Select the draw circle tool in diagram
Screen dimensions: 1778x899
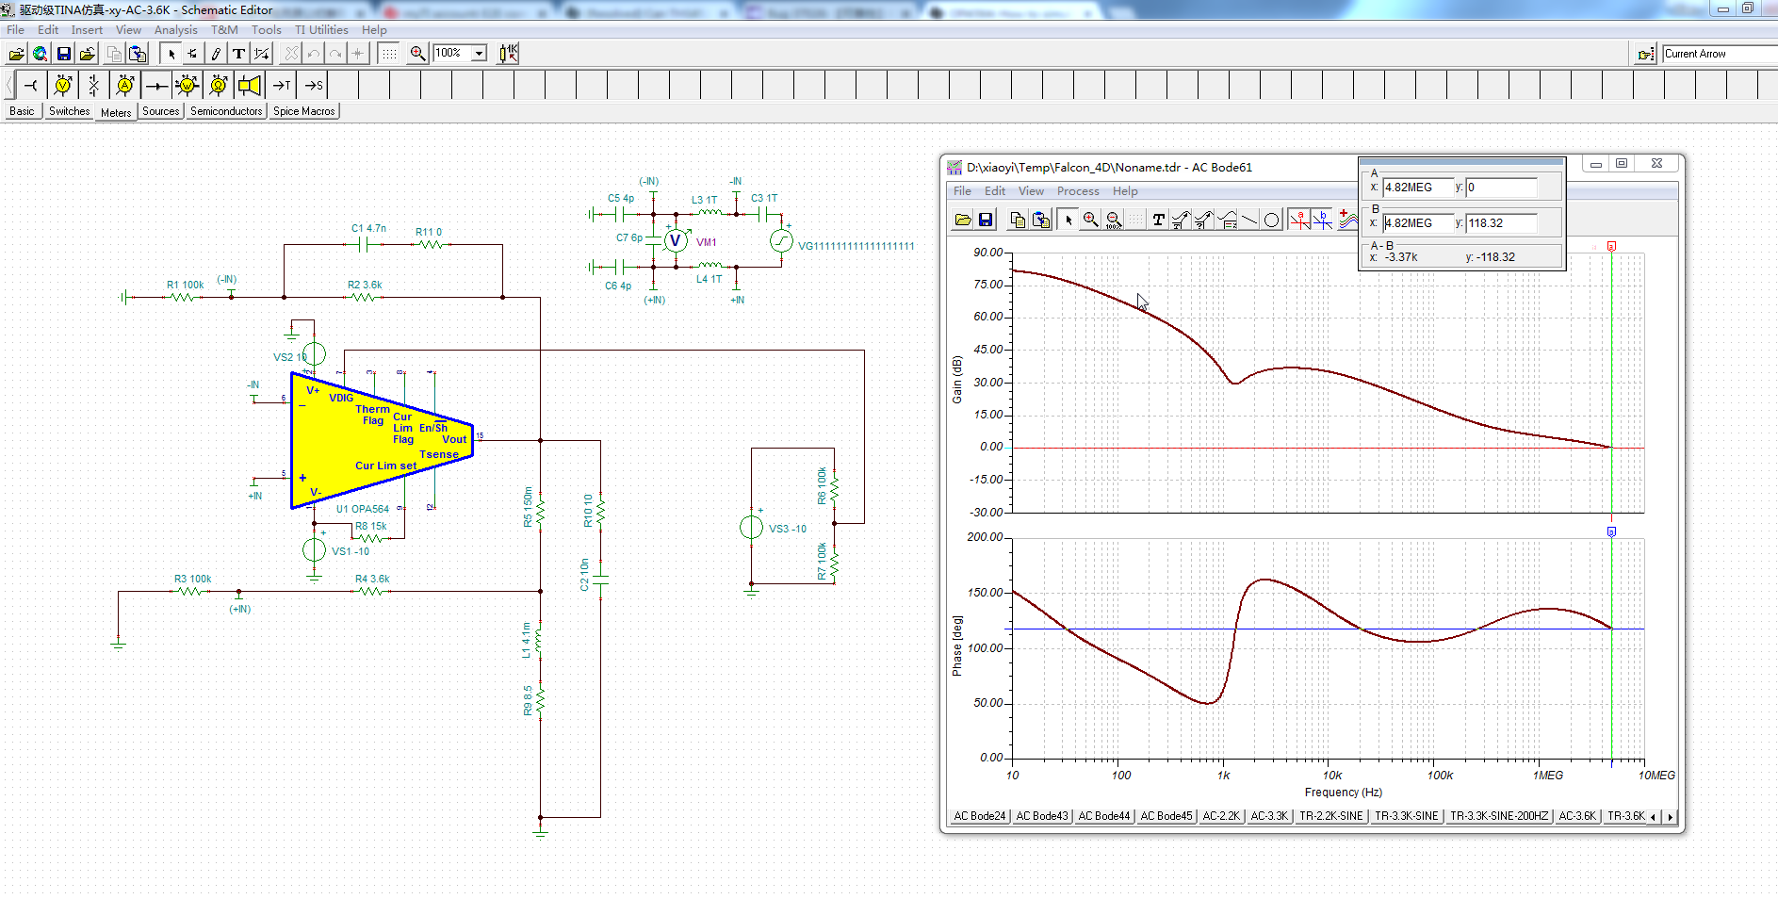click(1271, 220)
